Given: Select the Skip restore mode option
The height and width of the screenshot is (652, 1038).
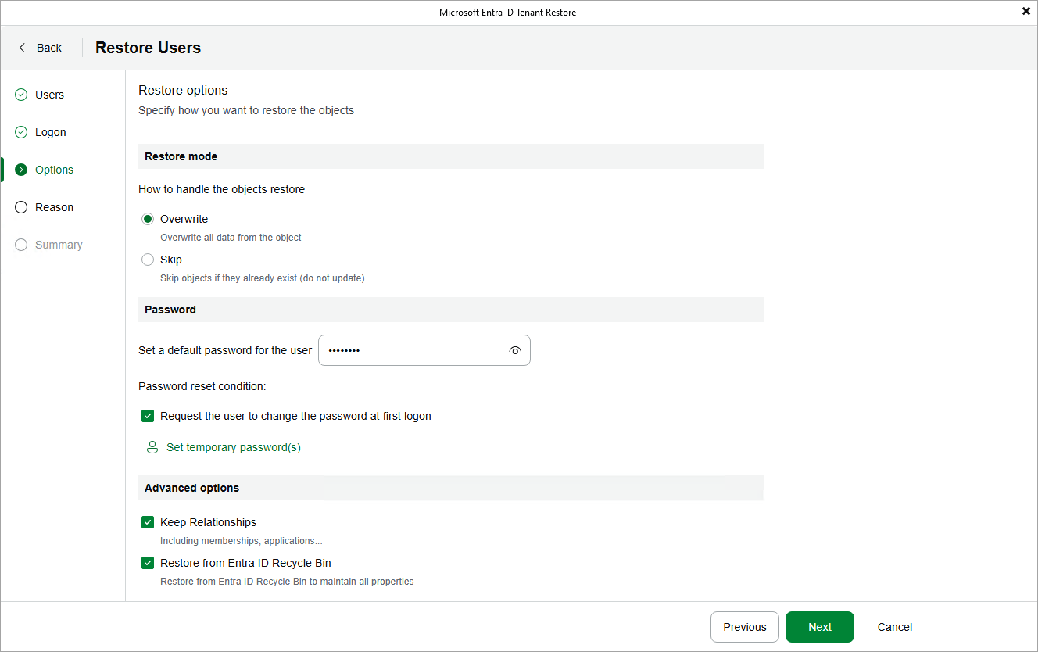Looking at the screenshot, I should tap(148, 259).
